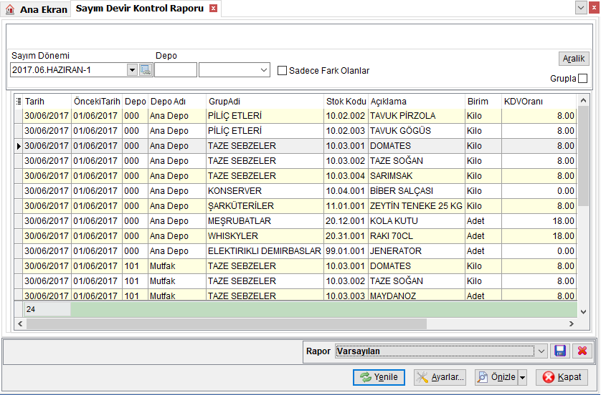This screenshot has height=395, width=601.
Task: Refresh the report with Yenile
Action: 379,377
